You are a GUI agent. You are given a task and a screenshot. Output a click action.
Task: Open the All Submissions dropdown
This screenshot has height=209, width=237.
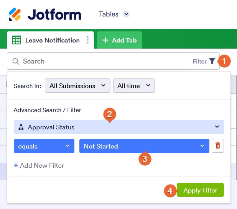pos(77,86)
